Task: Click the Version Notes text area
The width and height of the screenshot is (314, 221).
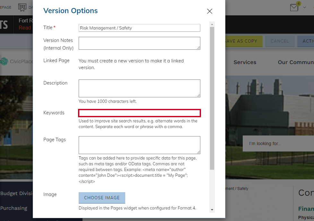Action: pyautogui.click(x=139, y=43)
